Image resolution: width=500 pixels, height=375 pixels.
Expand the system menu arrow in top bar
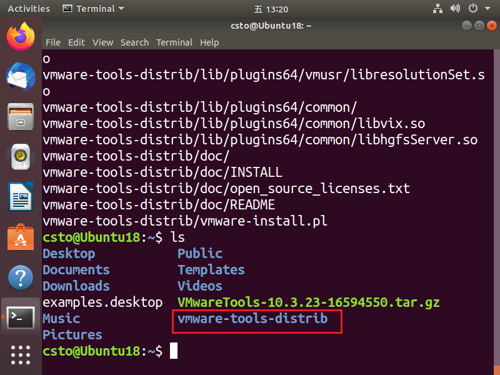487,9
